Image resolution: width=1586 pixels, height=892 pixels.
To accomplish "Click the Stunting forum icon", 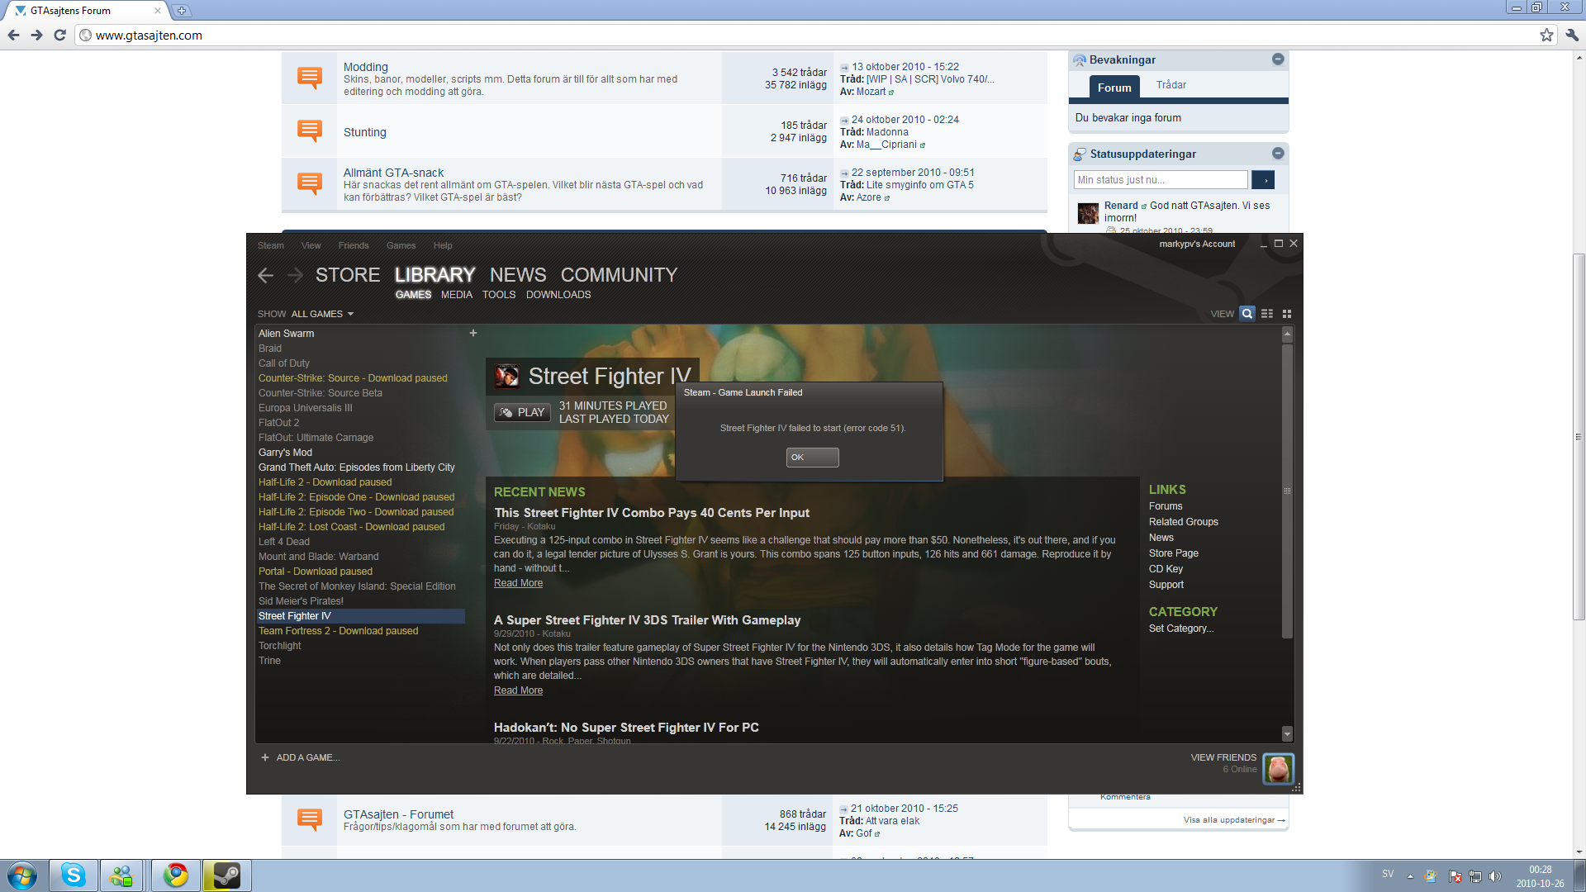I will (310, 131).
